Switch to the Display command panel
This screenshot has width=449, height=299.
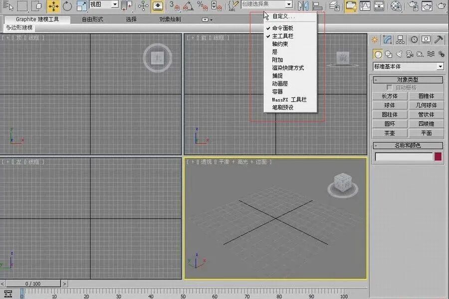[x=426, y=39]
